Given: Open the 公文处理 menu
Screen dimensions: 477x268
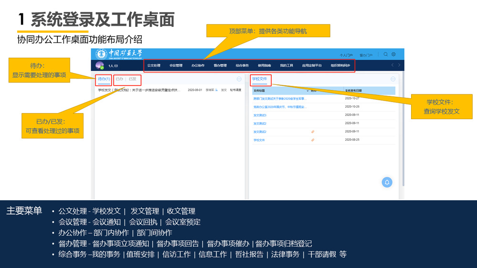Looking at the screenshot, I should 154,65.
